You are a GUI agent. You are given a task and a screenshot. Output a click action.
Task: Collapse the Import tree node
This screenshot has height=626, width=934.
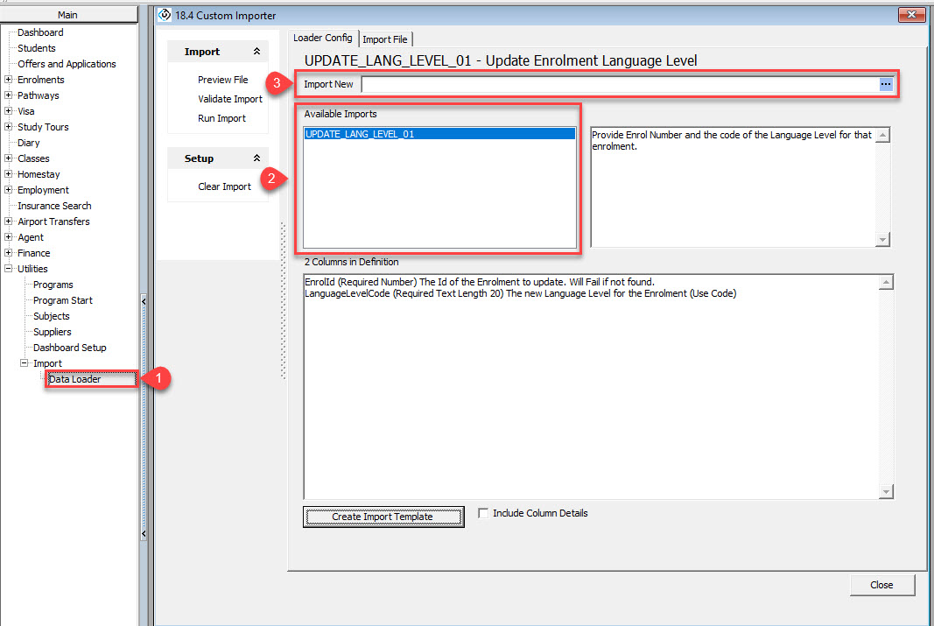pos(24,363)
